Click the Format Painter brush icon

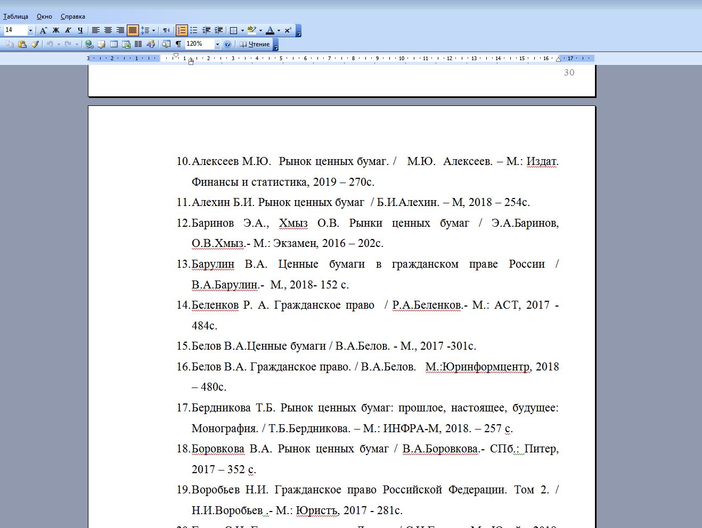(35, 44)
